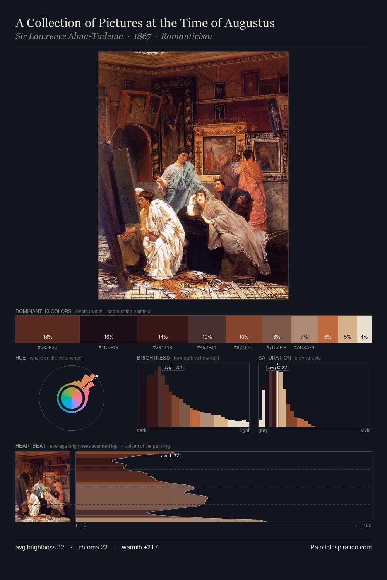This screenshot has height=580, width=387.
Task: Select the 5% tan swatch
Action: (x=348, y=329)
